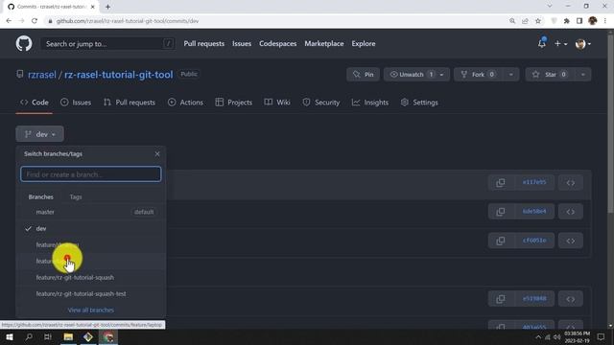Fork the repository
Viewport: 614px width, 345px height.
tap(478, 75)
